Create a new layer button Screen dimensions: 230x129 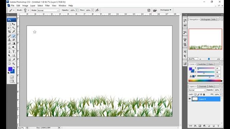(213, 126)
